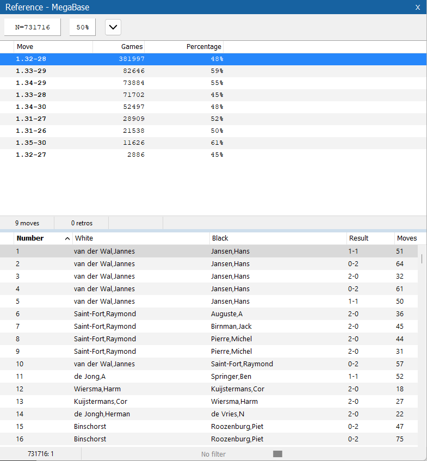The width and height of the screenshot is (427, 461).
Task: Select move 1.31-27 row
Action: [x=213, y=119]
